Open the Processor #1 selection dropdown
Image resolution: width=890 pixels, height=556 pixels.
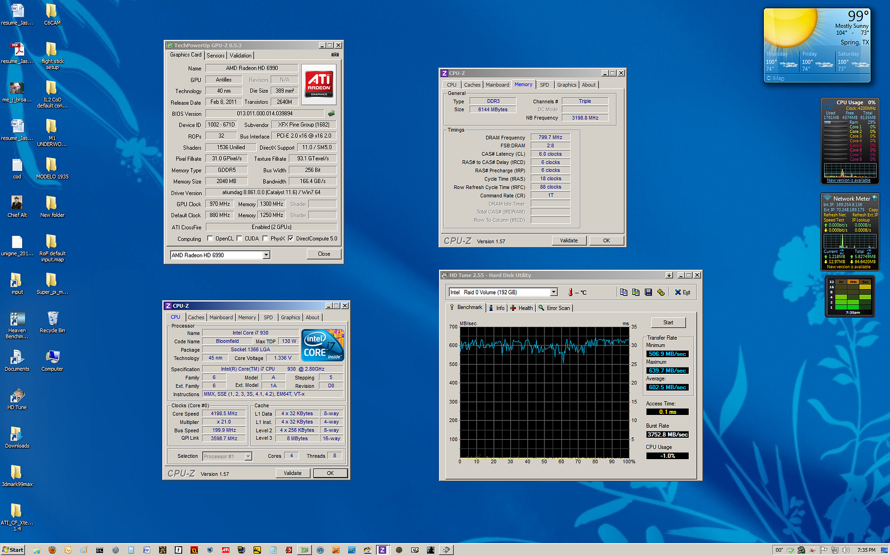coord(248,456)
